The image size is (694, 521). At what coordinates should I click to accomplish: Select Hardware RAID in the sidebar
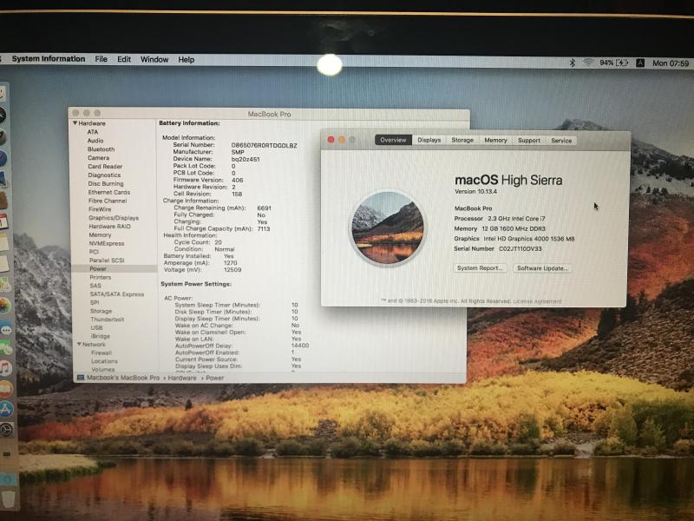[110, 227]
